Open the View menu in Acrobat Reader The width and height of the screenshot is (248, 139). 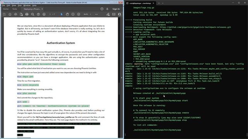pos(14,5)
